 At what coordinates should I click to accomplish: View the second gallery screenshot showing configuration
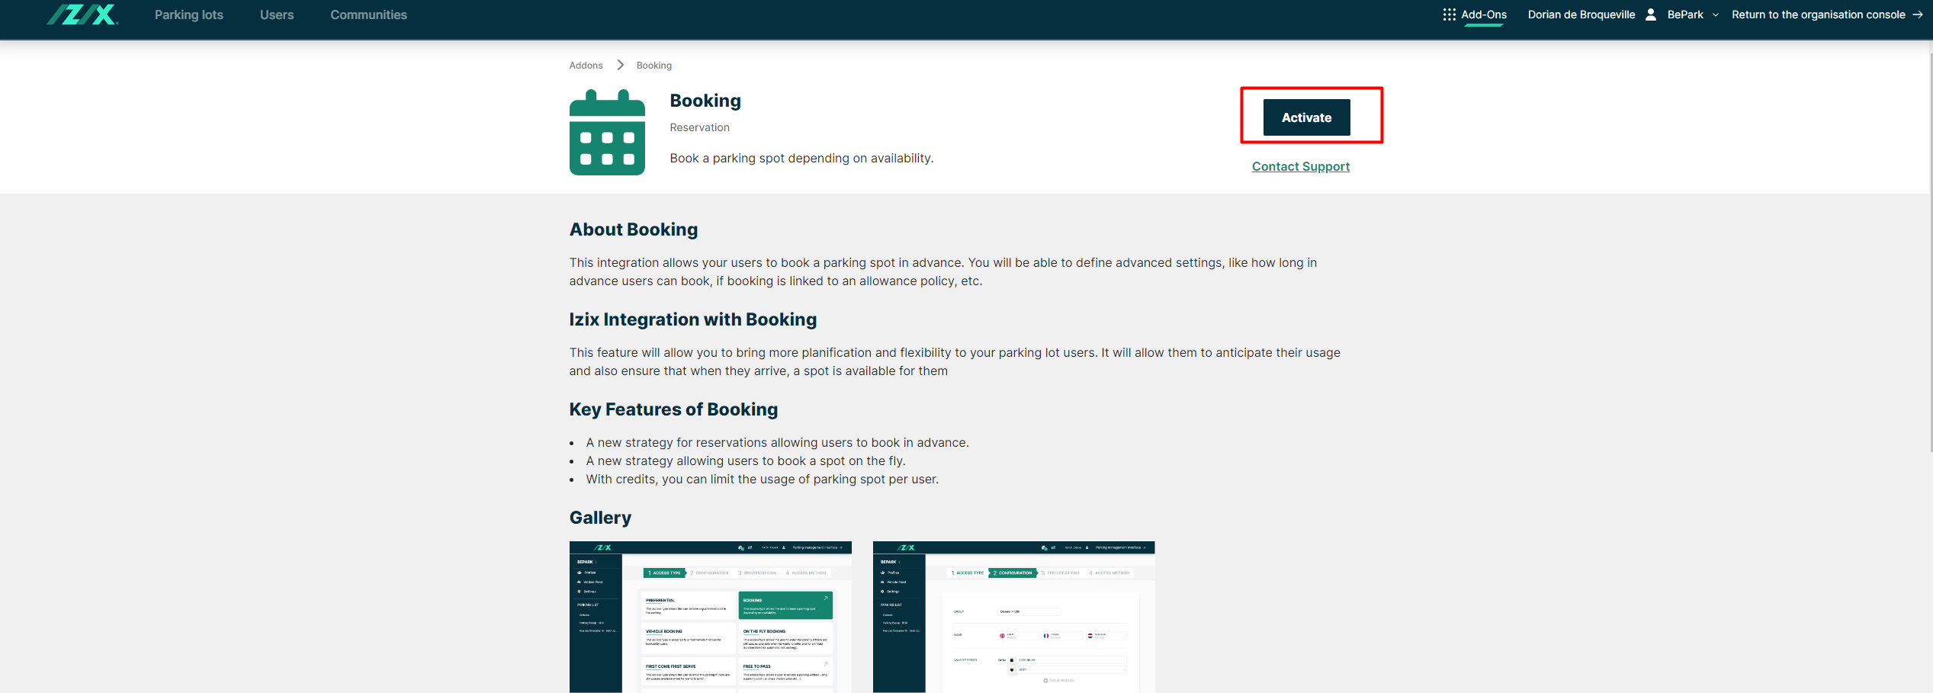[1013, 616]
